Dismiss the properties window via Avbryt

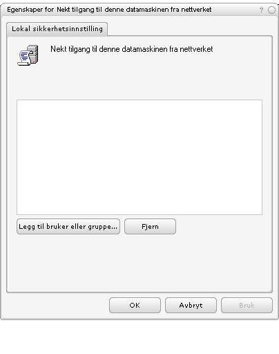click(x=191, y=306)
